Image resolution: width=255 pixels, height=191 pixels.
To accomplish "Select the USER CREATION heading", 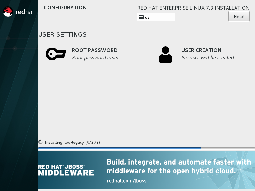I will (x=201, y=50).
